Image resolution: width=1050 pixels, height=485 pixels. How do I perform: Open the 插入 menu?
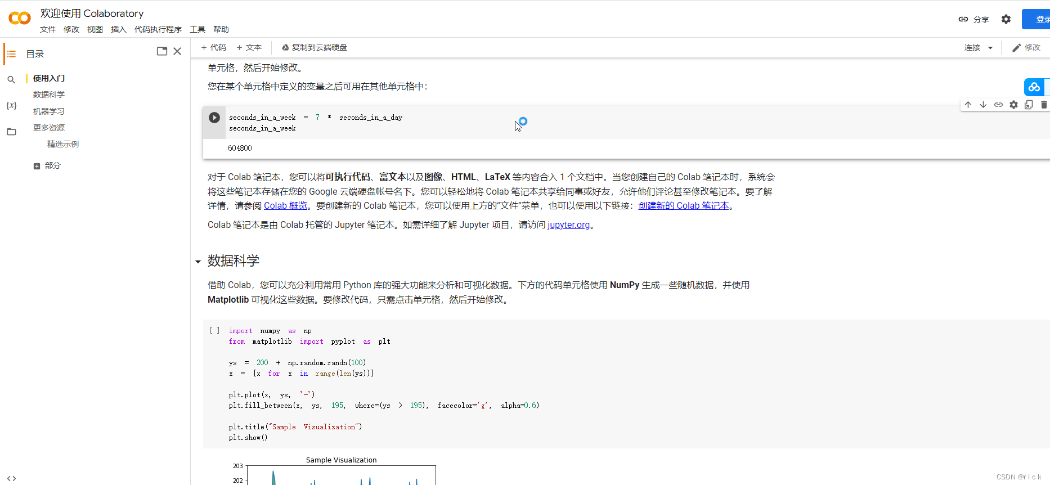click(x=119, y=29)
